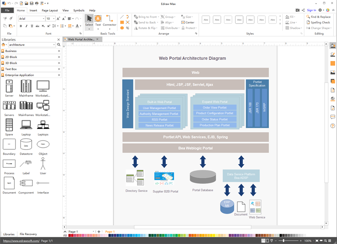
Task: Close the Enterprise Application library
Action: click(x=59, y=75)
